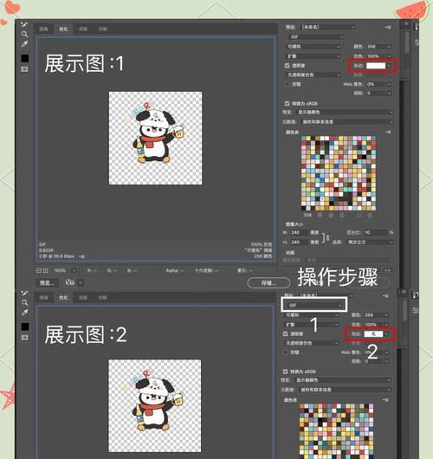Open optimize menu icon beside lower preset
The height and width of the screenshot is (459, 433).
385,296
